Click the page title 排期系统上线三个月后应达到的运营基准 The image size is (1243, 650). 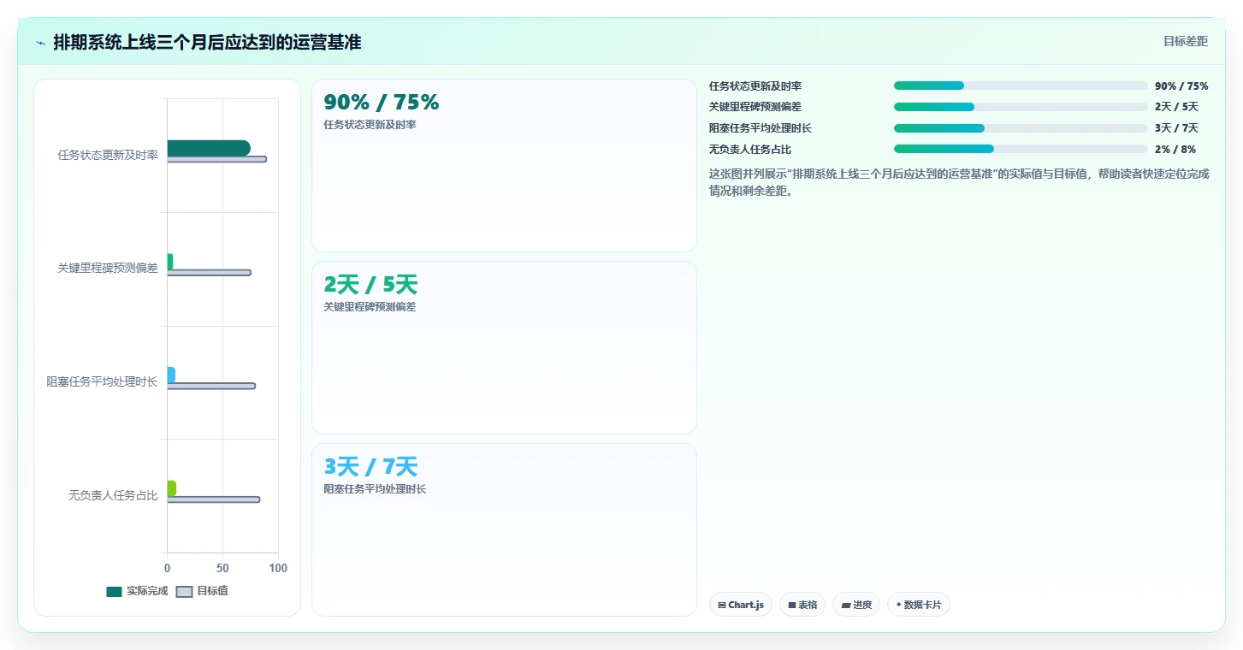[207, 42]
